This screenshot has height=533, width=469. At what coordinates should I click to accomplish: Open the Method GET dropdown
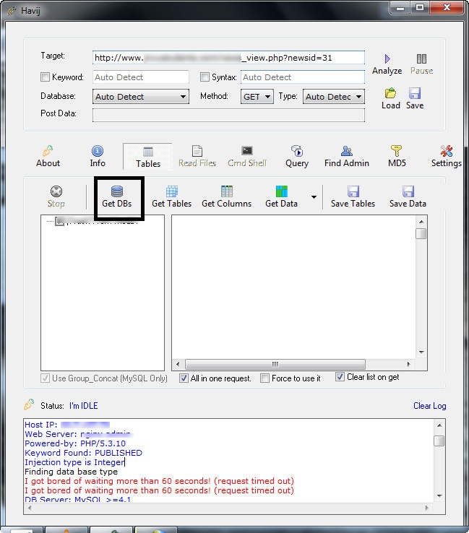[x=257, y=97]
